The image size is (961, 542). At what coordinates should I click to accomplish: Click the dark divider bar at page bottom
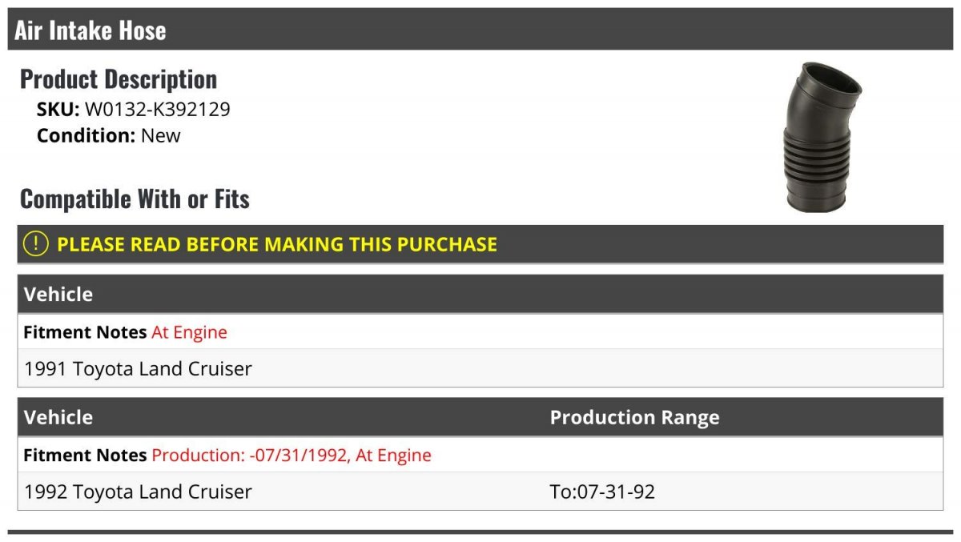point(480,532)
